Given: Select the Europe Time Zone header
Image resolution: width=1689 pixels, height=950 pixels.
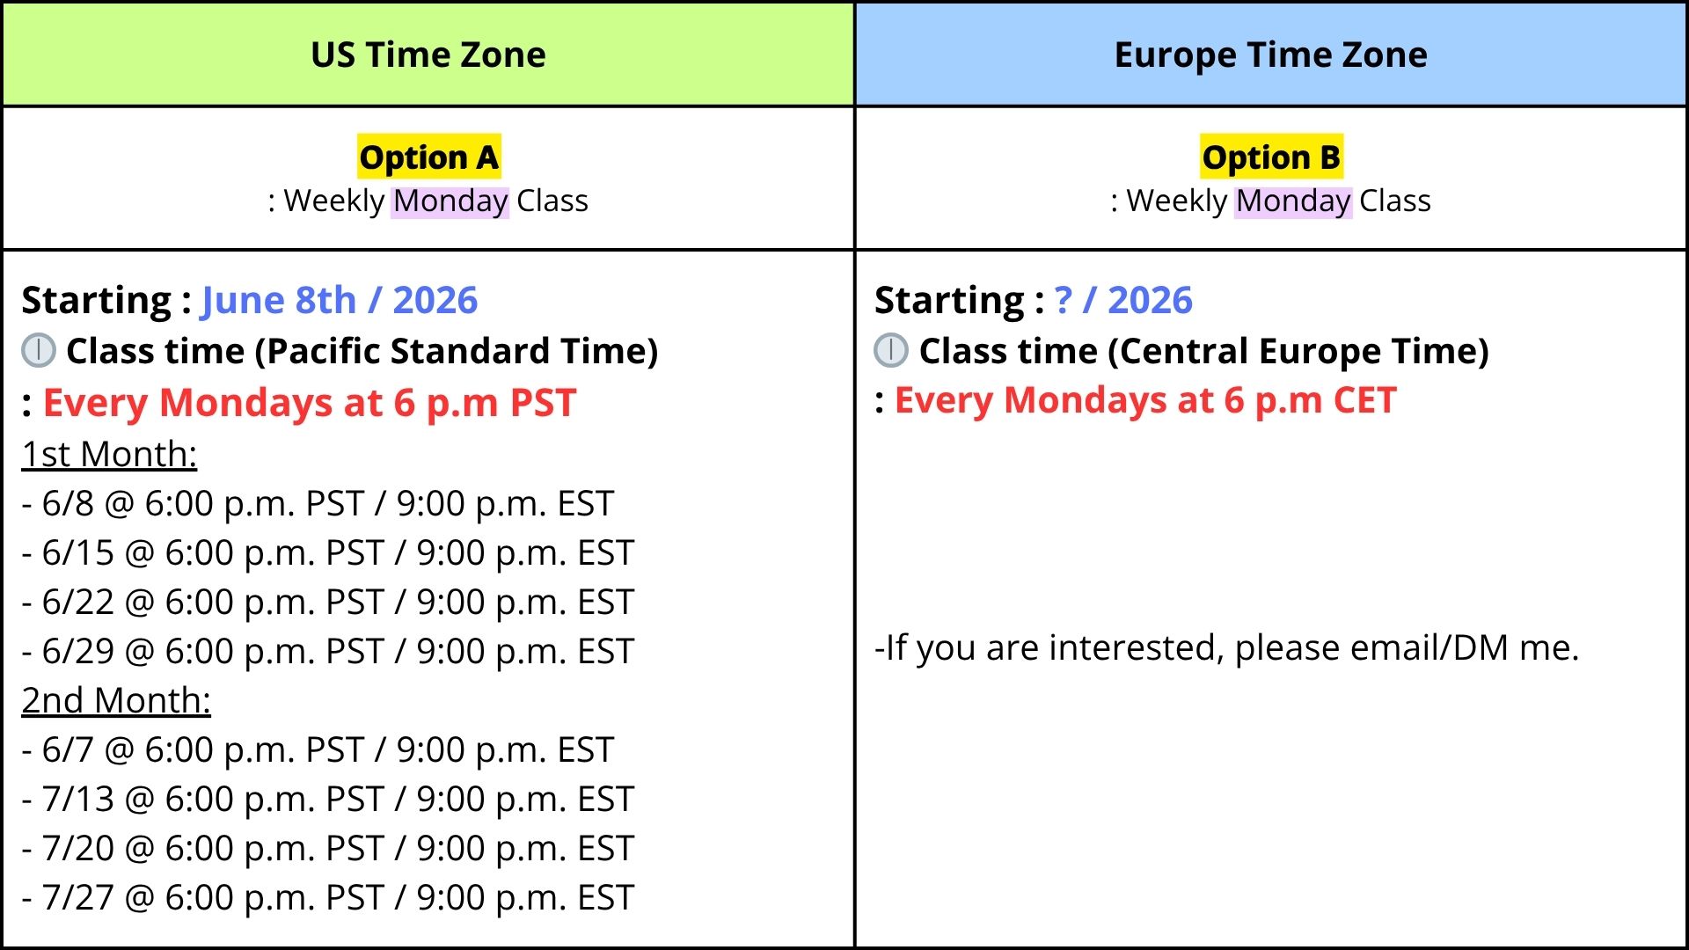Looking at the screenshot, I should pyautogui.click(x=1270, y=55).
